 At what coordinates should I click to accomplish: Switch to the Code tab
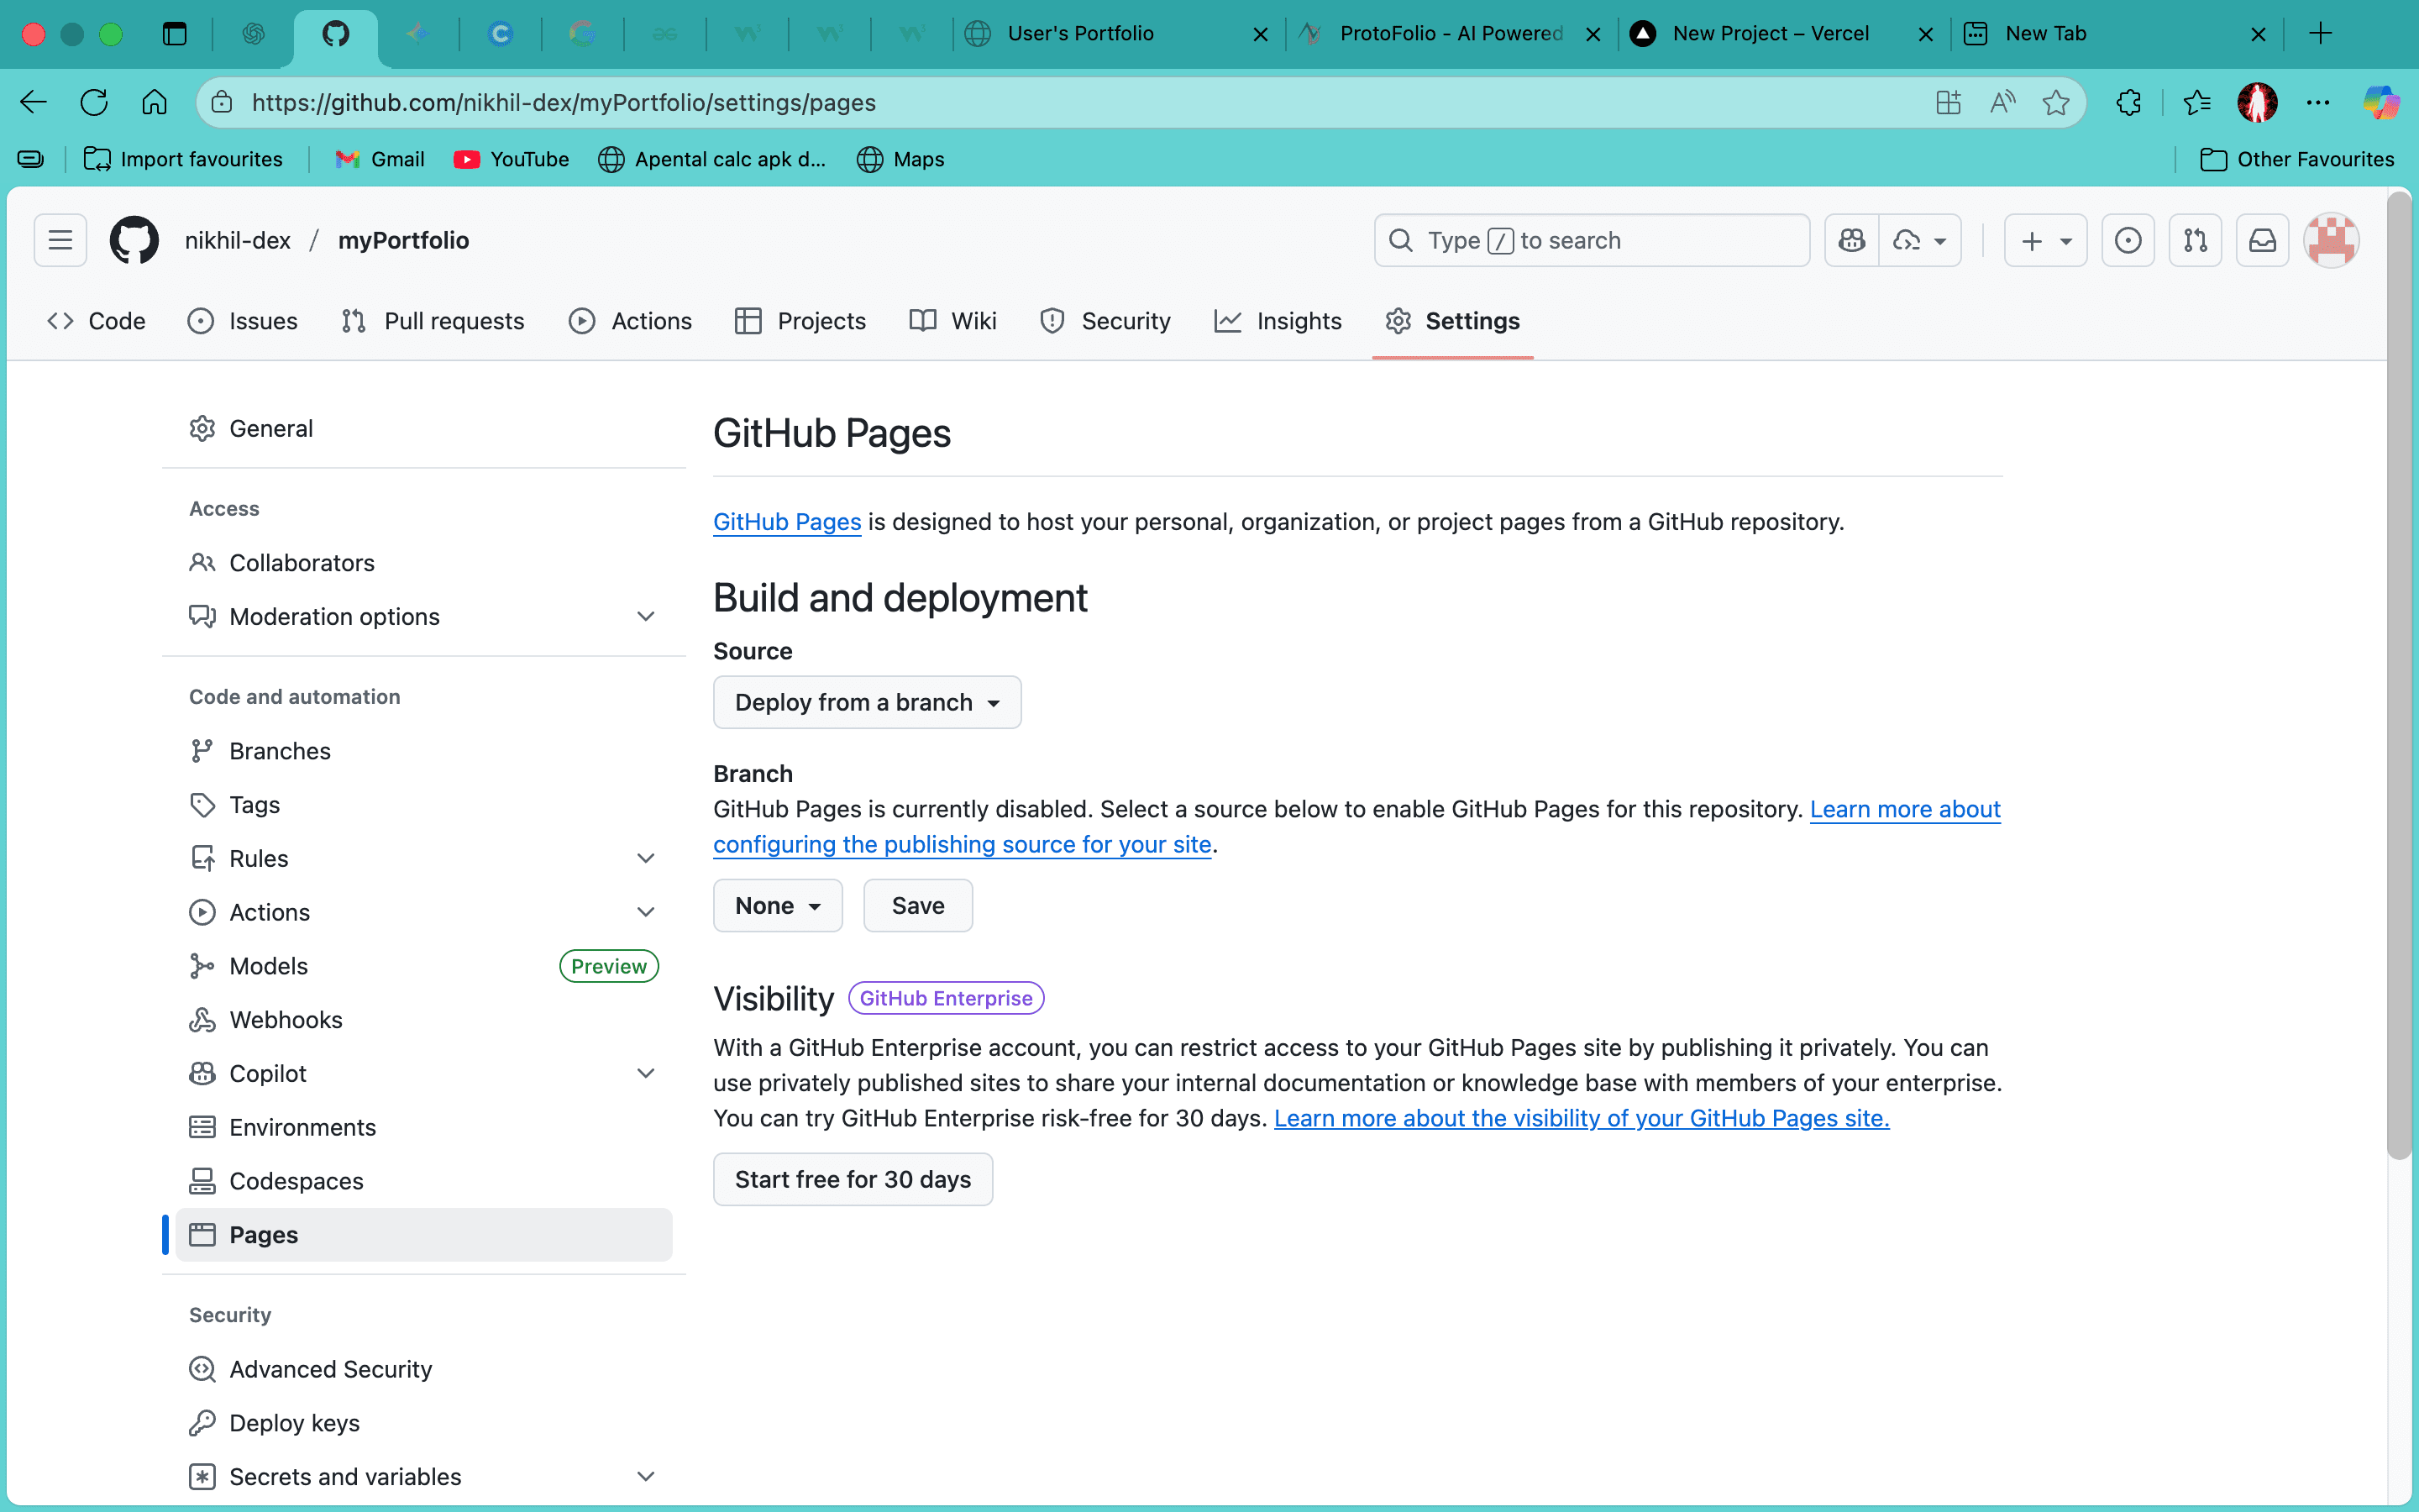pos(97,321)
